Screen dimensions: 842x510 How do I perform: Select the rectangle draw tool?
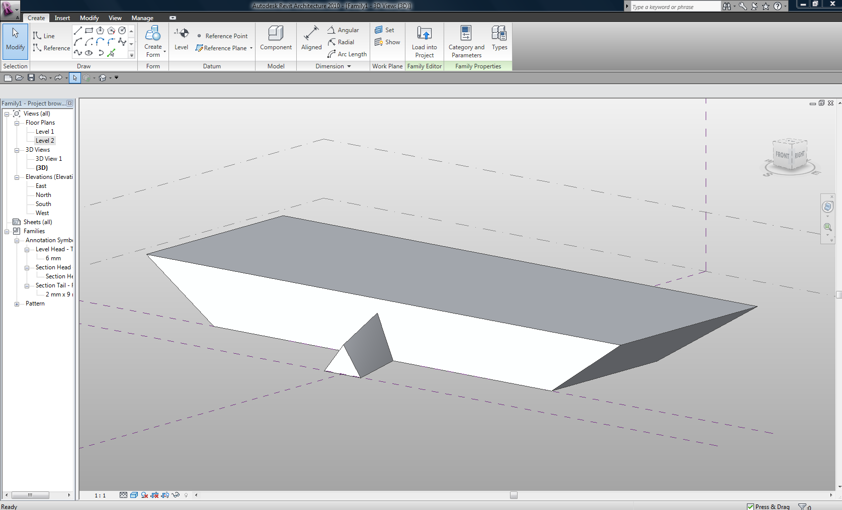coord(89,31)
